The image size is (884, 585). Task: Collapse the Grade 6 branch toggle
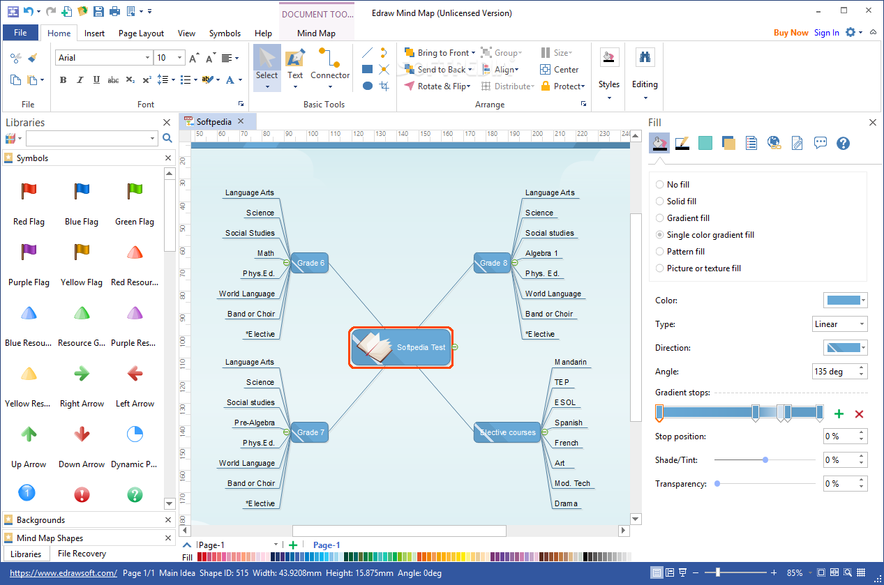point(286,263)
